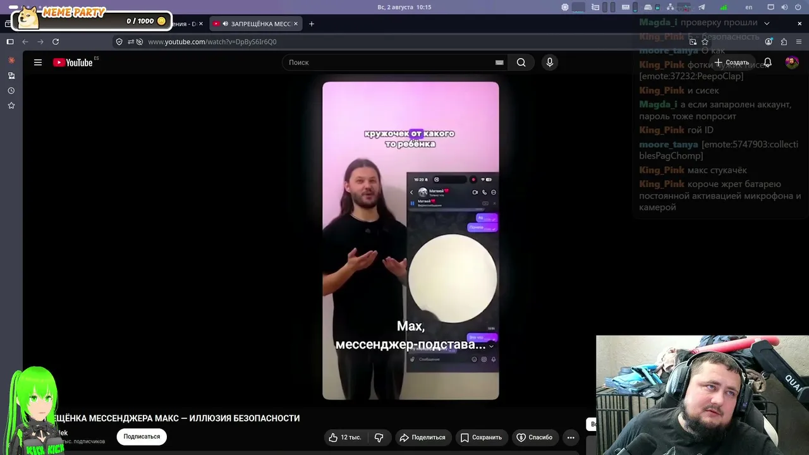
Task: Switch to the ЗАПРЕЩЁНКА МЕСС tab
Action: (255, 24)
